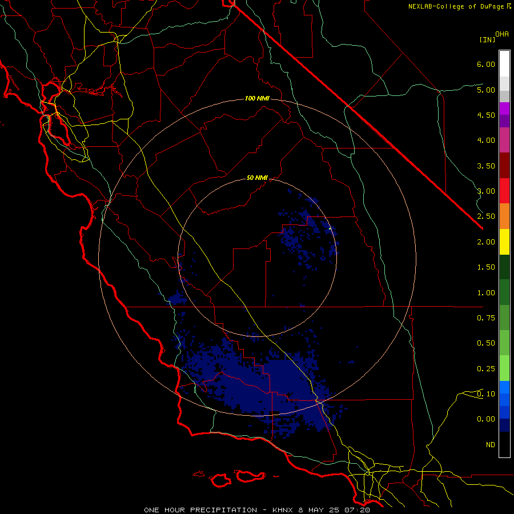Image resolution: width=514 pixels, height=514 pixels.
Task: Click the 0.50 legend value
Action: click(x=486, y=343)
